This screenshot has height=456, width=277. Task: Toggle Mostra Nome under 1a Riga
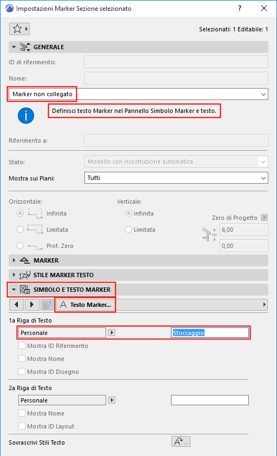coord(22,359)
